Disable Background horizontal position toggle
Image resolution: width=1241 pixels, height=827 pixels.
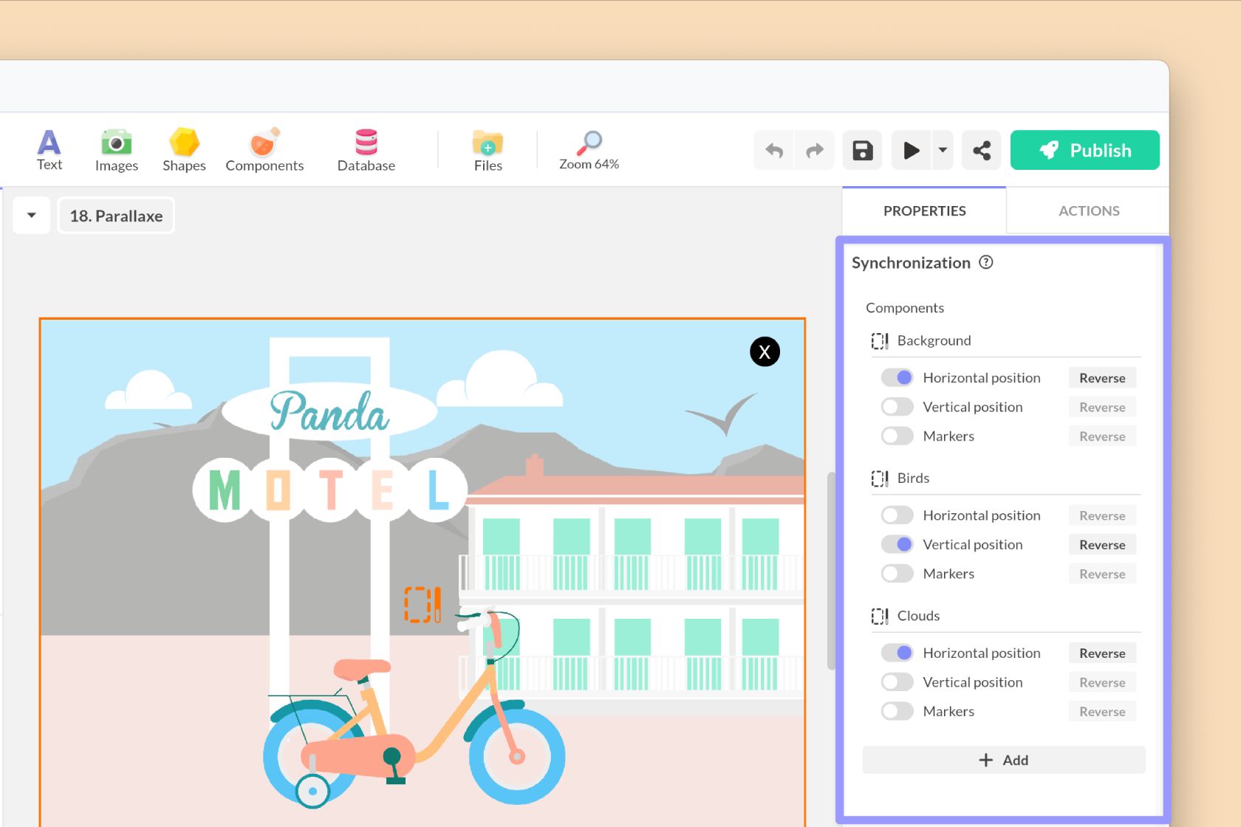[x=897, y=377]
